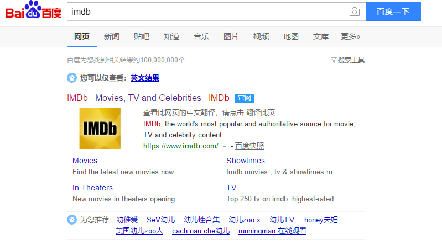Open 搜索工具 search tools
Viewport: 442px width, 245px height.
[x=351, y=60]
